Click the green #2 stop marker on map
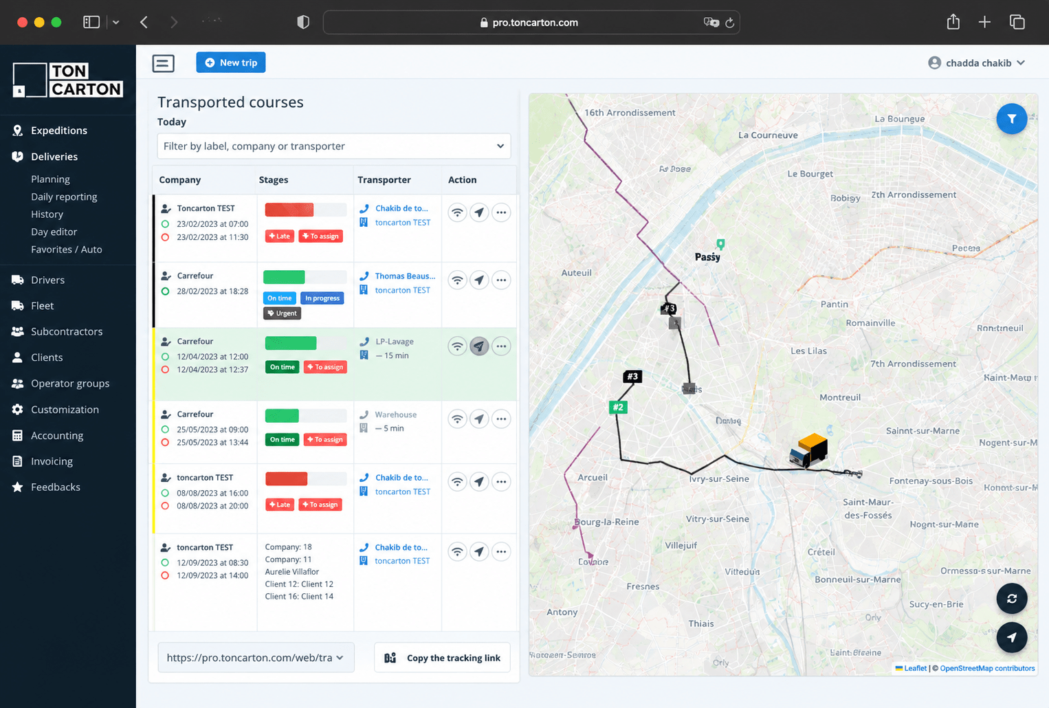 (618, 407)
